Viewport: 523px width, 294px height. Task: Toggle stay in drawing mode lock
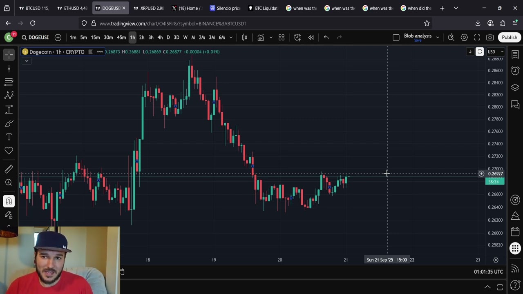tap(9, 215)
